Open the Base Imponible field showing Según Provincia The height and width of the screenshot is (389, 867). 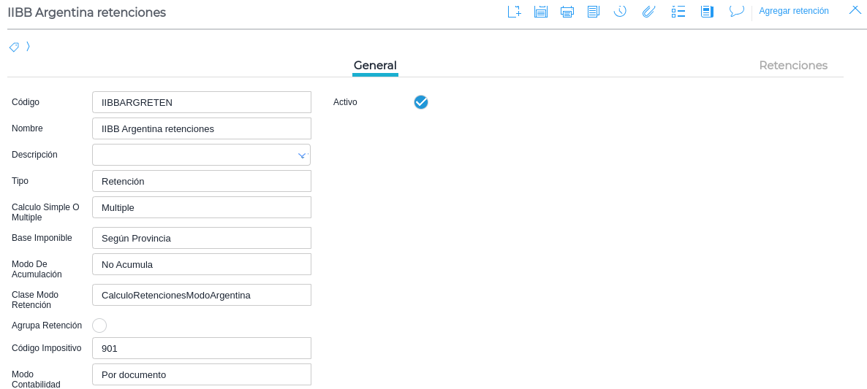coord(202,238)
